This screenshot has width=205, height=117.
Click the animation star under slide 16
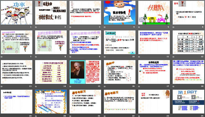click(x=105, y=86)
